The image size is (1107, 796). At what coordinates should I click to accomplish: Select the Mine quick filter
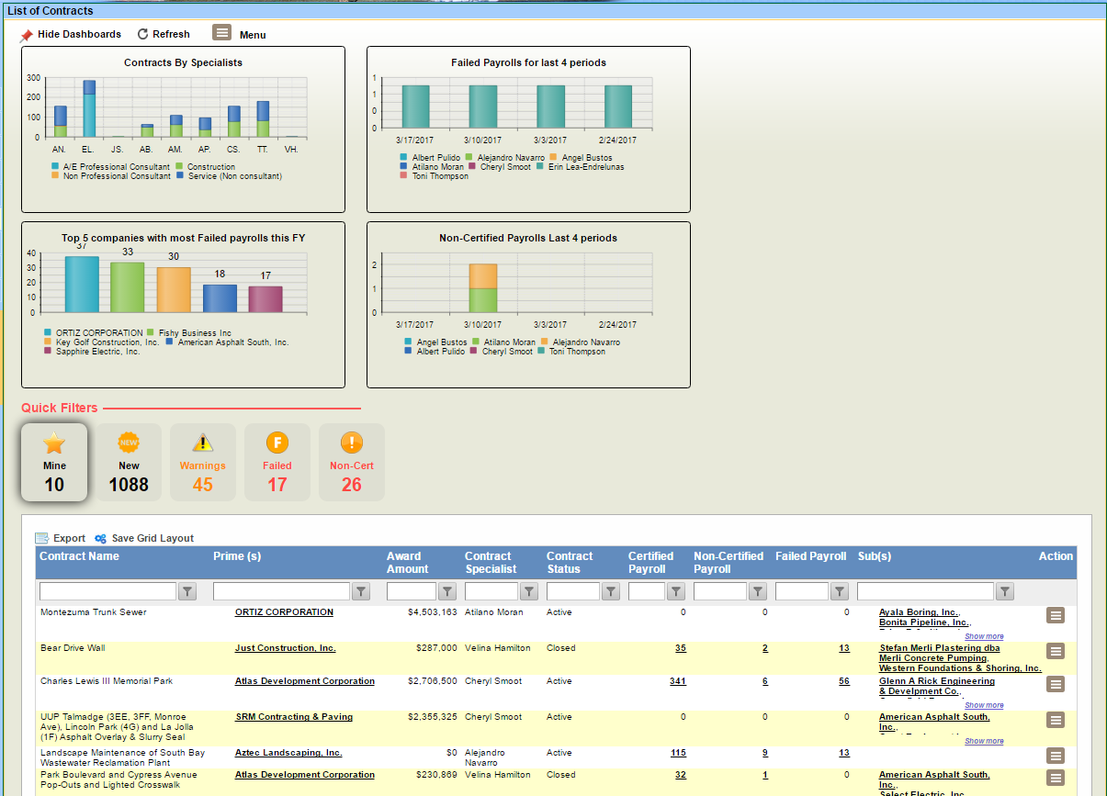(54, 463)
